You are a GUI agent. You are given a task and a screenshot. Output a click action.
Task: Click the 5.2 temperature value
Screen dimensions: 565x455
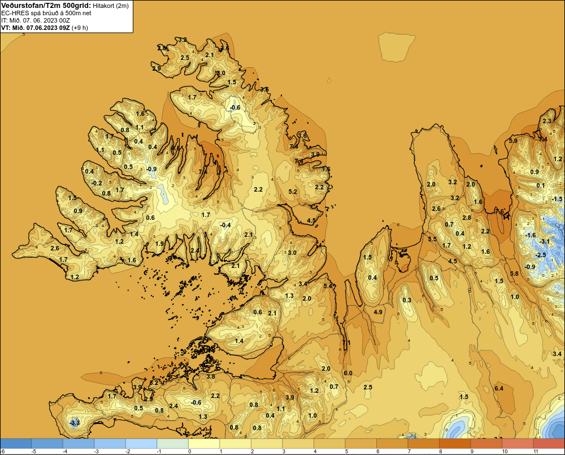(293, 192)
